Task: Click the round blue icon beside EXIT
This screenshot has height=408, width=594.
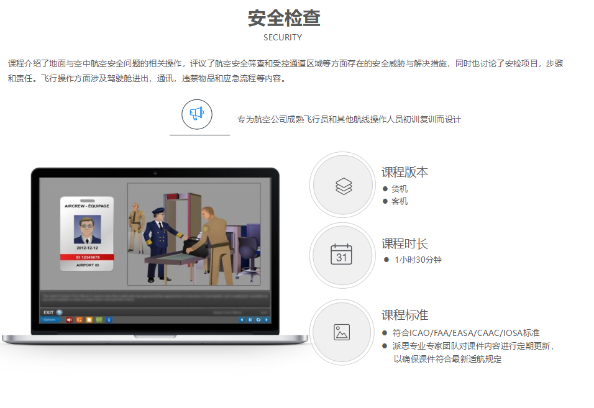Action: [x=60, y=312]
